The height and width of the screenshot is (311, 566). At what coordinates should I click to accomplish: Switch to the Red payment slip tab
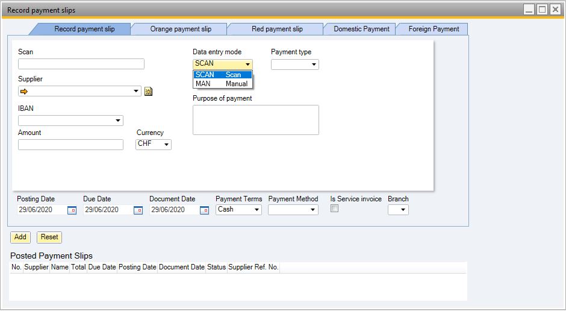click(277, 29)
